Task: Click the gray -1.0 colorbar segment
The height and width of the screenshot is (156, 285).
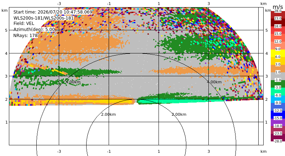Action: pos(278,76)
